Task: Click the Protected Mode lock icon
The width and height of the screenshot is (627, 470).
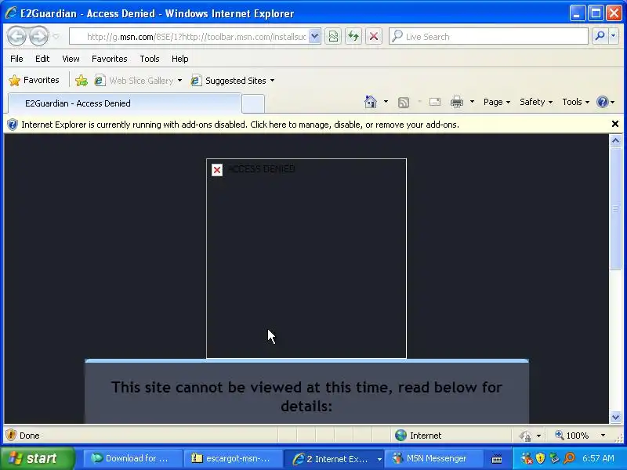Action: [x=525, y=436]
